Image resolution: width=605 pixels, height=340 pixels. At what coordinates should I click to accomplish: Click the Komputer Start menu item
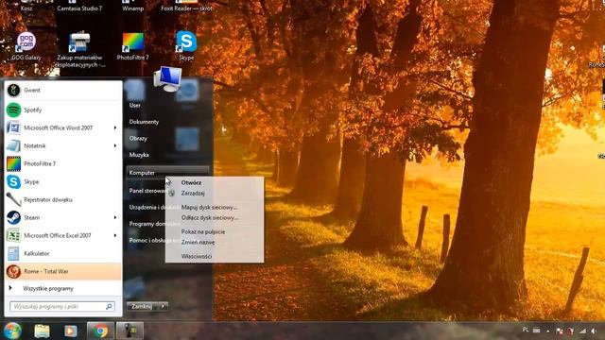(x=168, y=173)
